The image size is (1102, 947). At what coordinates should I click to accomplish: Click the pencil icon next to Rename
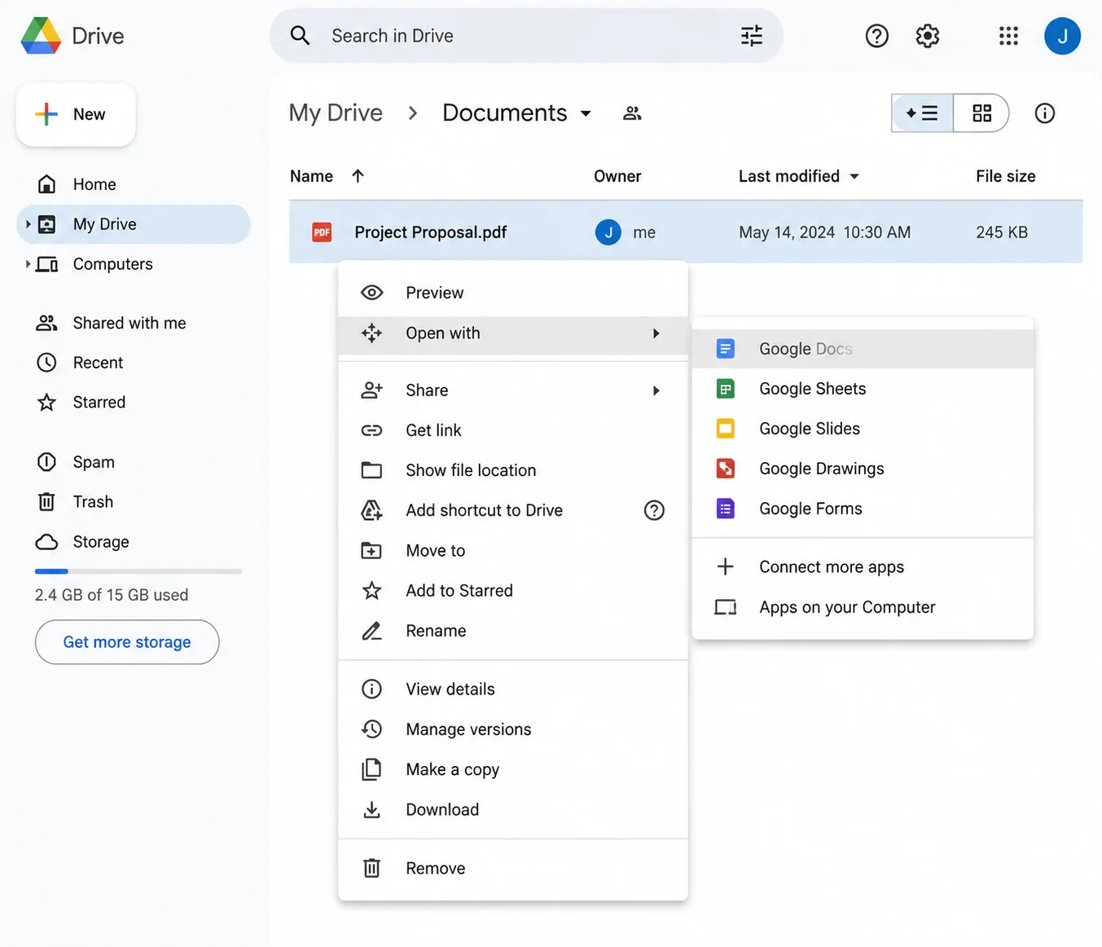(371, 631)
